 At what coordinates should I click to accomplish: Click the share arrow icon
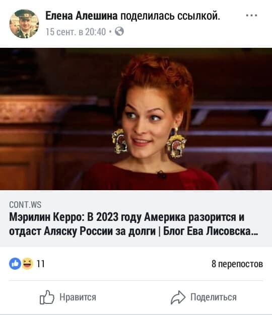(x=178, y=297)
